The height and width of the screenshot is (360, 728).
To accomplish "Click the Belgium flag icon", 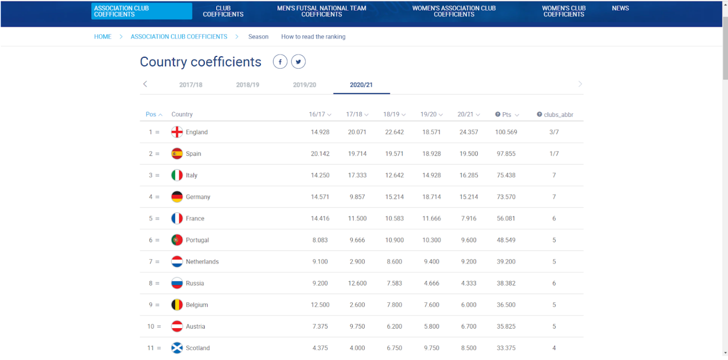I will tap(177, 305).
